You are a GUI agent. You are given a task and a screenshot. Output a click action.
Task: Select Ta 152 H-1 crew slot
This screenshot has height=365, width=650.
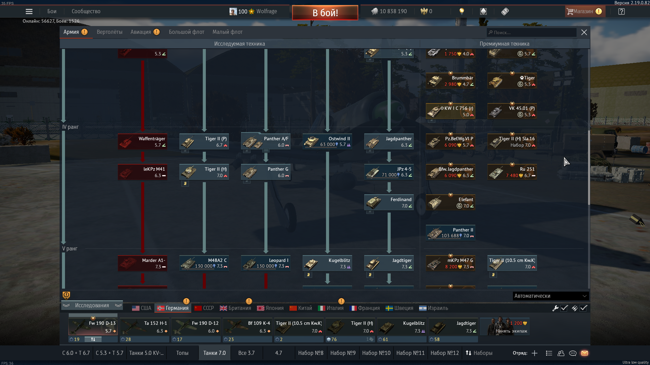pyautogui.click(x=145, y=327)
